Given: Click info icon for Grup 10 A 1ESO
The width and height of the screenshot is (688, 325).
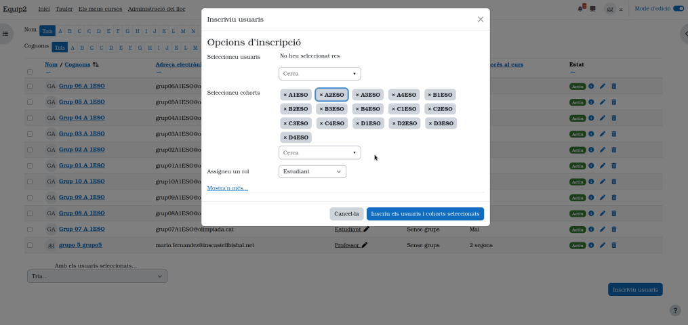Looking at the screenshot, I should [591, 181].
